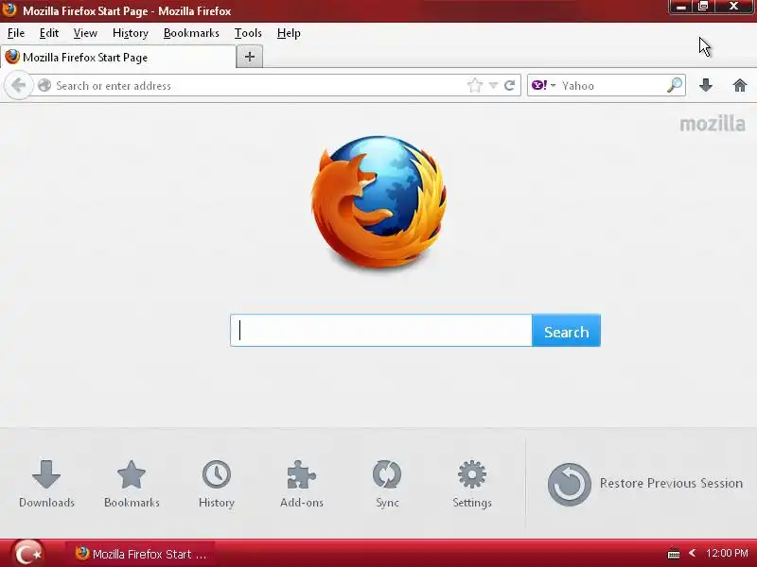Open Bookmarks star on start page

132,484
